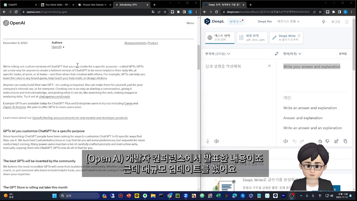Open the Extensions puzzle icon in the OpenAI window
This screenshot has width=357, height=201.
click(178, 12)
